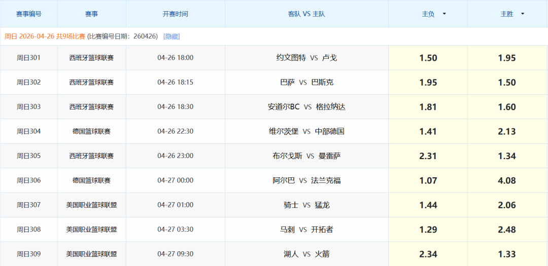Click the 湖人 VS 火箭 matchup

(x=306, y=254)
